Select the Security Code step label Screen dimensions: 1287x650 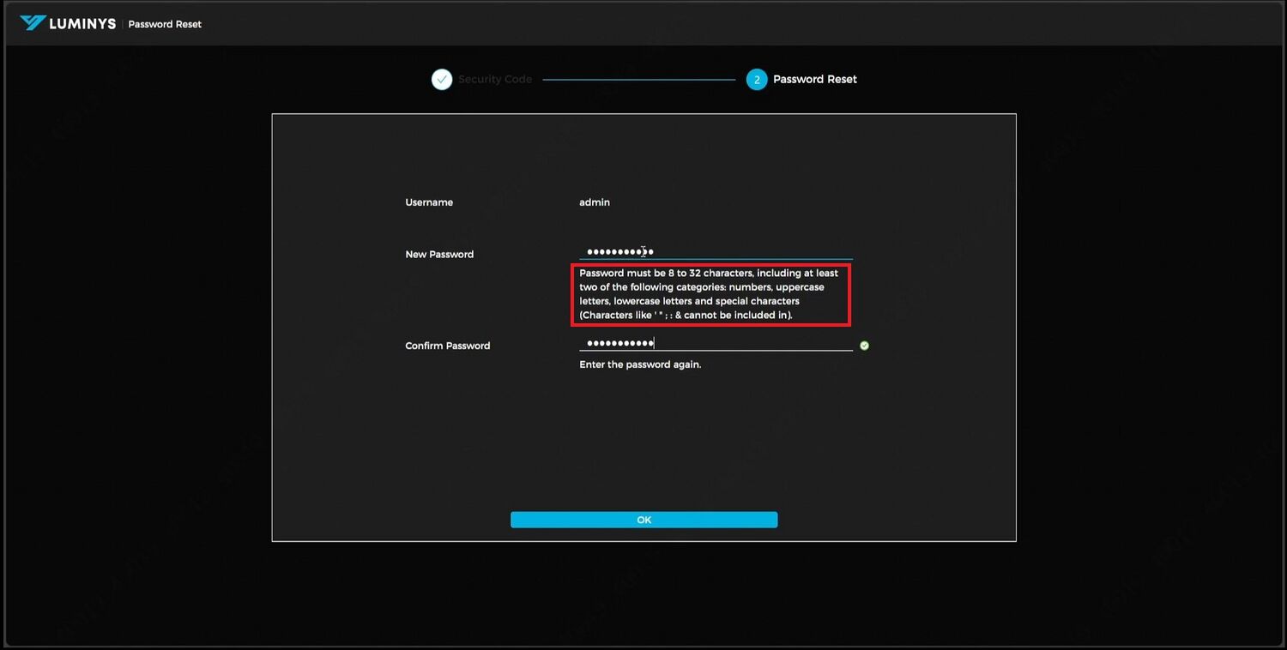click(x=495, y=79)
